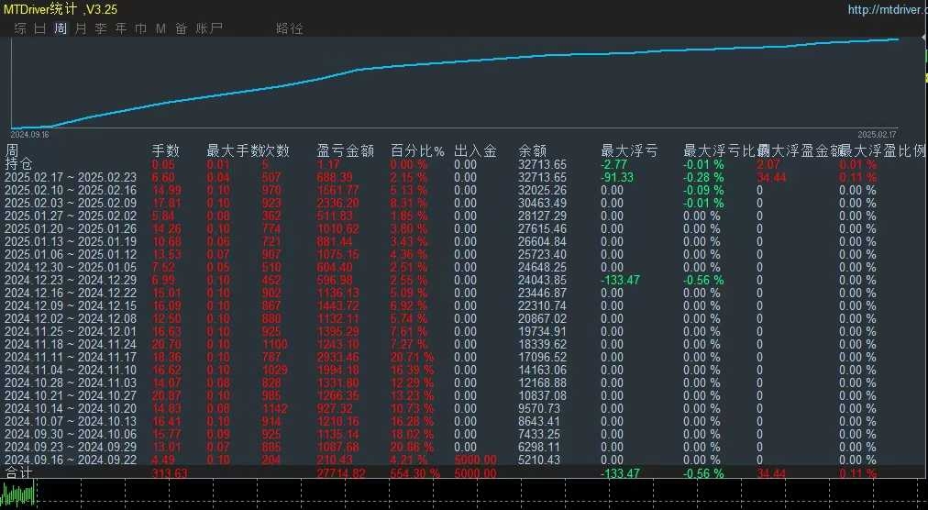This screenshot has width=928, height=510.
Task: Open the M tab
Action: [160, 28]
